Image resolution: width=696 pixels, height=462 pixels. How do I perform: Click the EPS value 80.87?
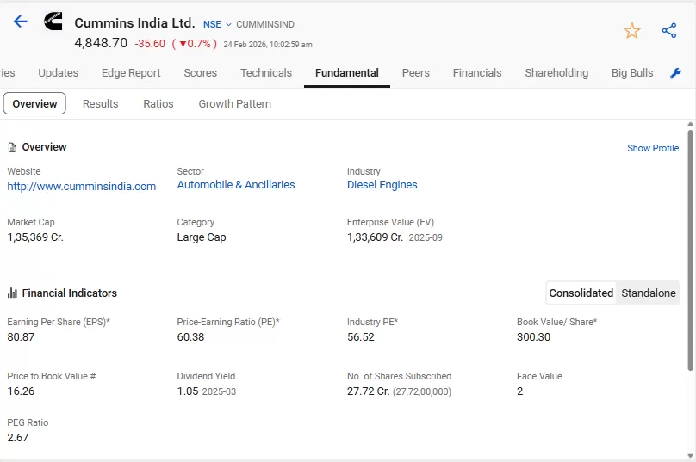[x=21, y=337]
